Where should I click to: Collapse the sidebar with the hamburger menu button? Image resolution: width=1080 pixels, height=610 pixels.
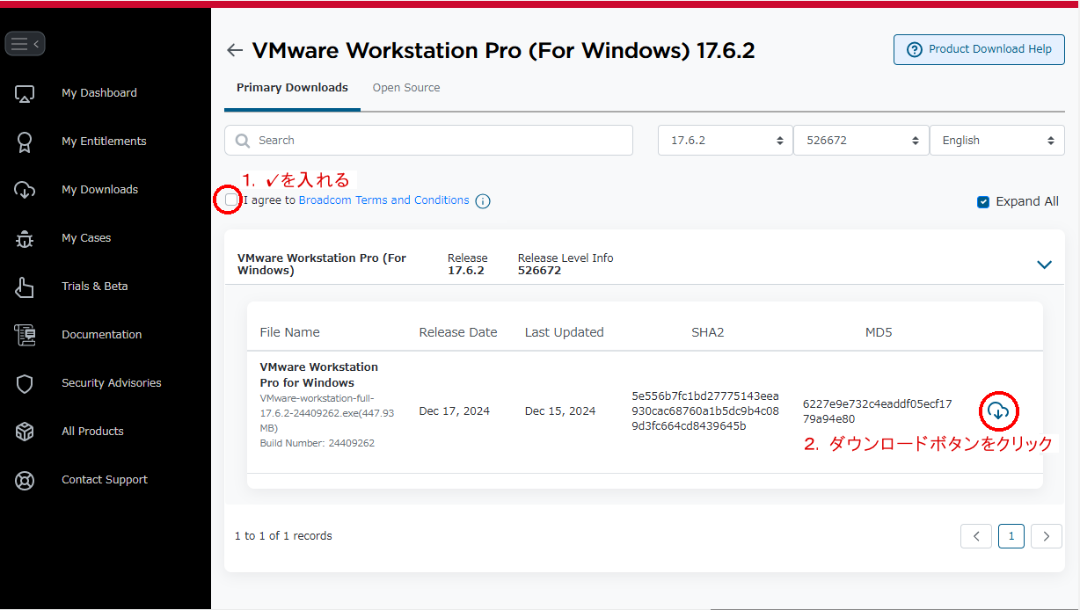click(25, 43)
